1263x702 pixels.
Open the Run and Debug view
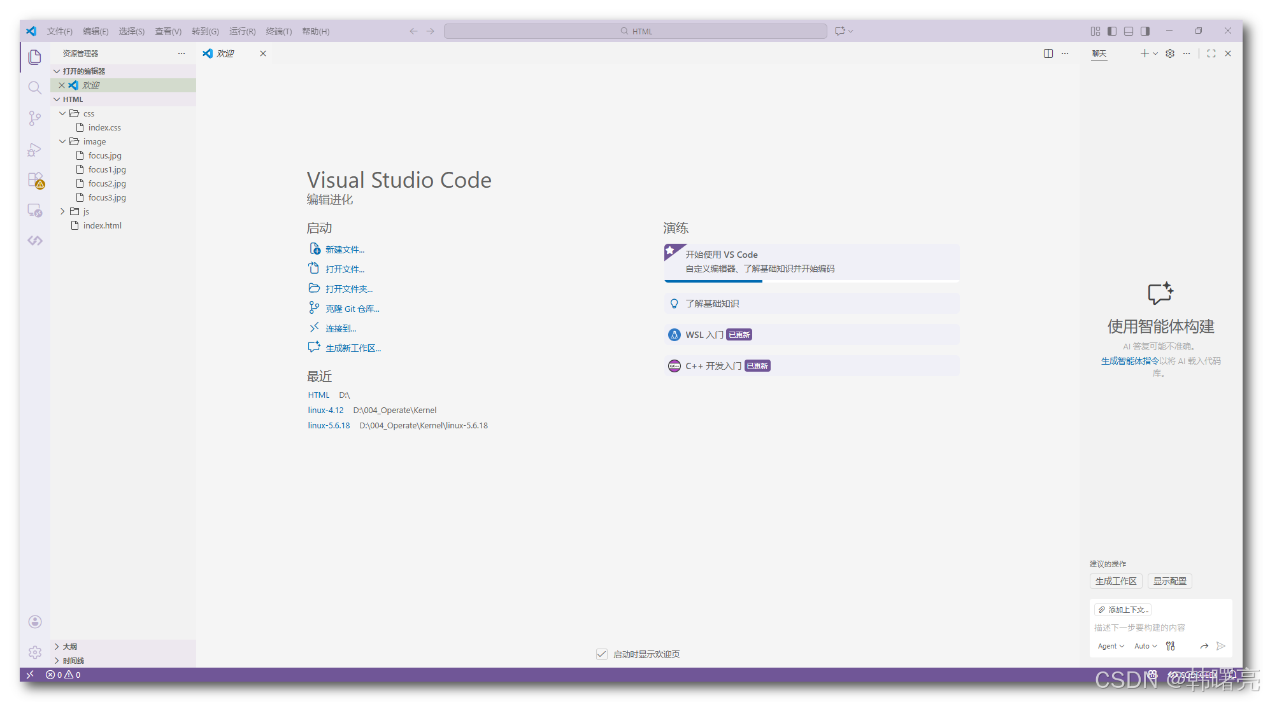coord(34,150)
